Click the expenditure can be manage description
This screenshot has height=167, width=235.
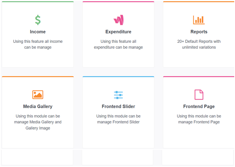[118, 44]
